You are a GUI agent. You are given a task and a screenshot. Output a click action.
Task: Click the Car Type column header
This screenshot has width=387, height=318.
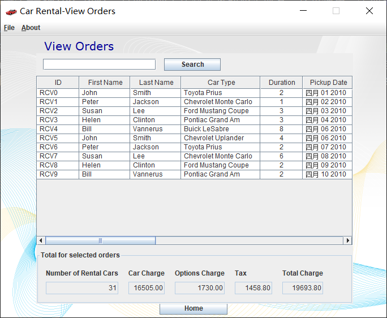tap(221, 83)
